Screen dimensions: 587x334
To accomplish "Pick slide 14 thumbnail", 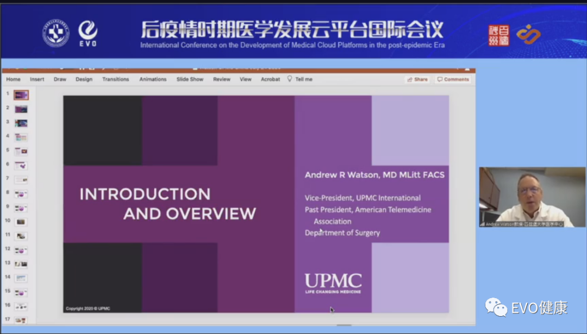I will (21, 278).
